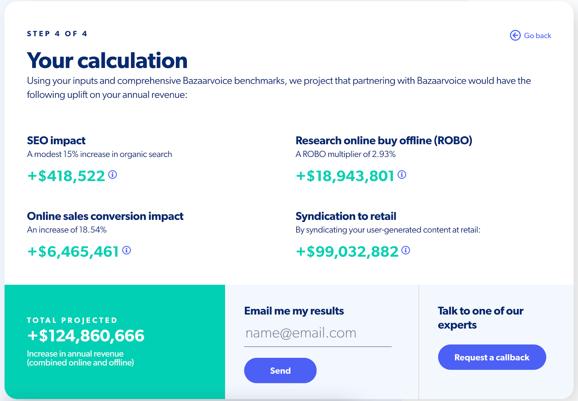The image size is (578, 401).
Task: Click Research online buy offline (ROBO) heading
Action: tap(384, 140)
